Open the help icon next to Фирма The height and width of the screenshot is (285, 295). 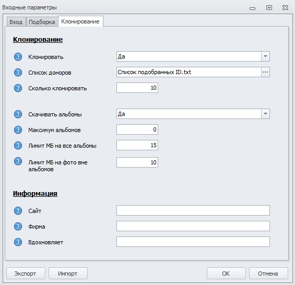coord(18,227)
